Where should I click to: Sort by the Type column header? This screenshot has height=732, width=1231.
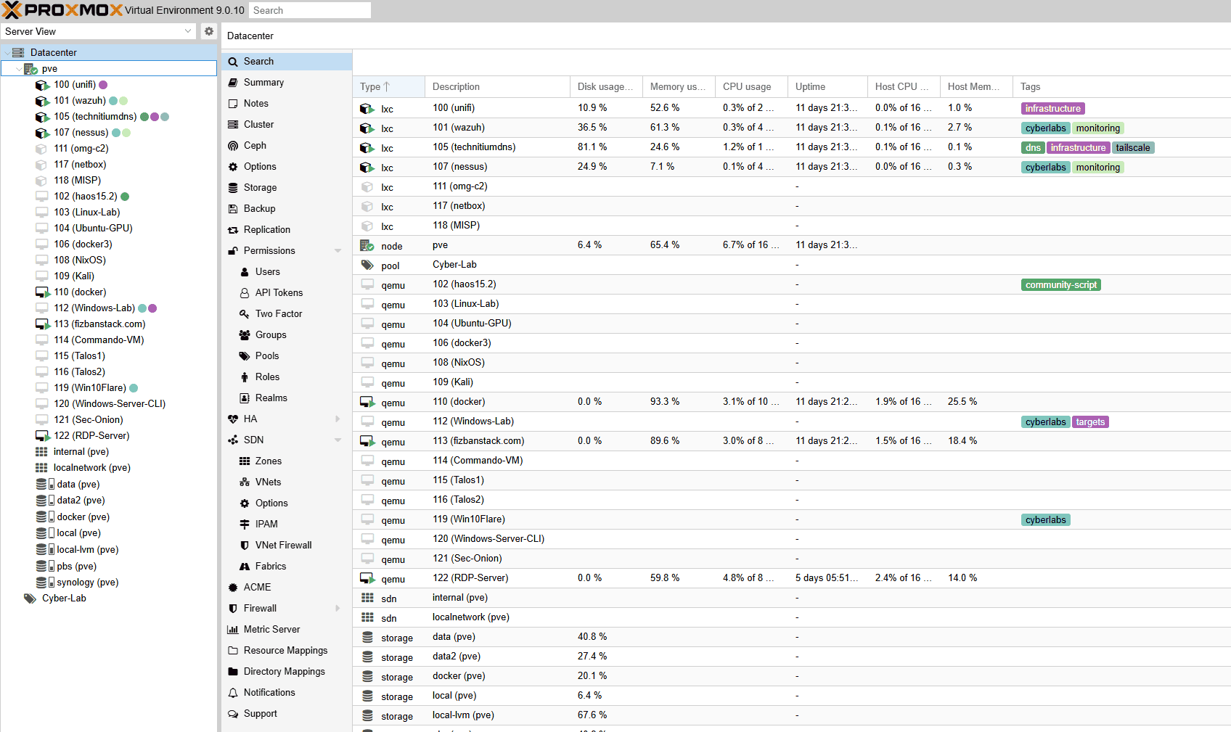click(388, 87)
